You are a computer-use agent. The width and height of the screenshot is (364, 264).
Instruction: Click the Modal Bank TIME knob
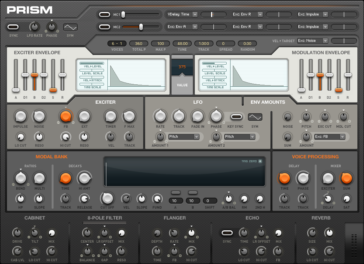65,178
